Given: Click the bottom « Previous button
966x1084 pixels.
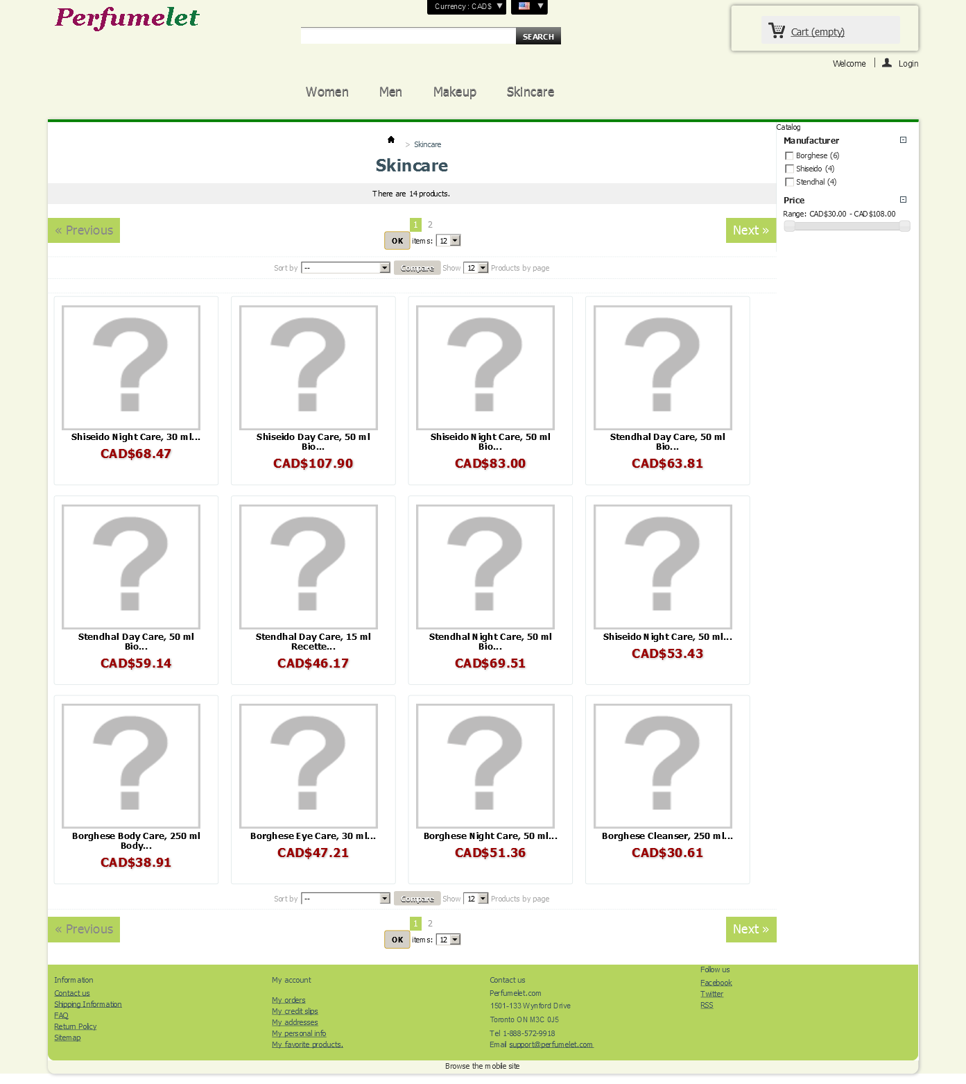Looking at the screenshot, I should tap(84, 929).
